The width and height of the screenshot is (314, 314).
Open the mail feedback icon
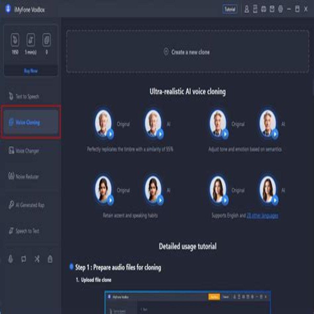(272, 9)
